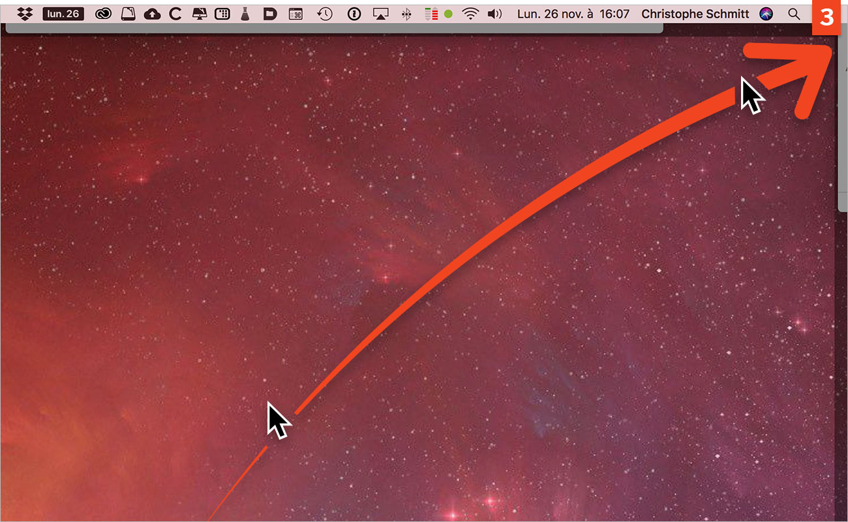Open the command-key window menu icon
Viewport: 848px width, 522px height.
click(x=295, y=14)
